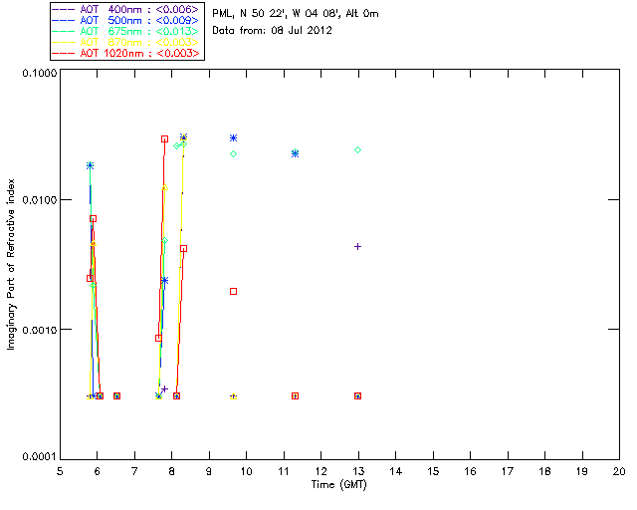Image resolution: width=637 pixels, height=510 pixels.
Task: Click the Time (GMT) x-axis title
Action: tap(339, 483)
